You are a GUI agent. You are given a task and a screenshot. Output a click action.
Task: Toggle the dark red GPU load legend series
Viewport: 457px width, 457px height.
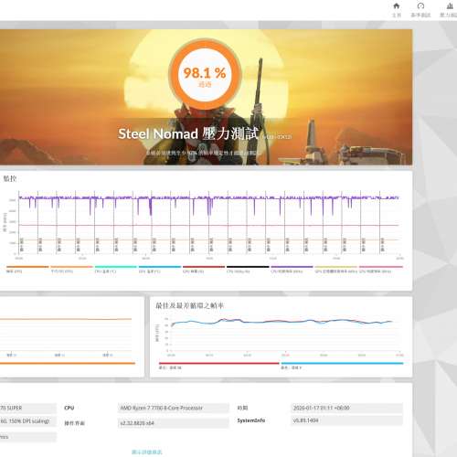[x=204, y=269]
